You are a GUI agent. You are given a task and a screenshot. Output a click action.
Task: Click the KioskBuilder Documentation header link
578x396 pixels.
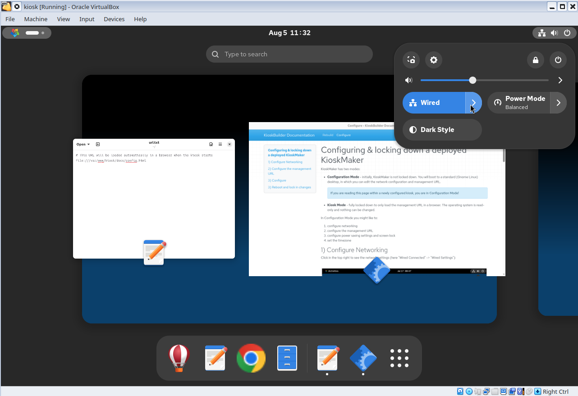coord(289,135)
